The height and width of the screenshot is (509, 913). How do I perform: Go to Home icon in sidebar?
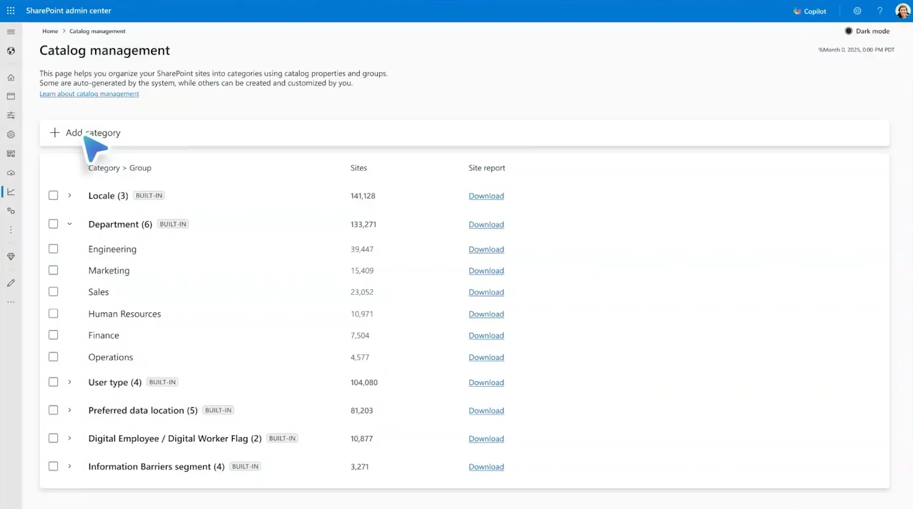click(11, 78)
